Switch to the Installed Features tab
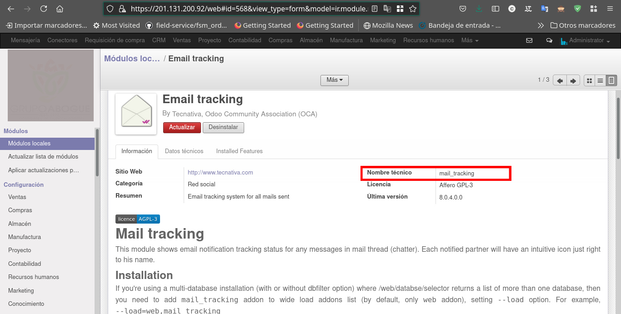The image size is (621, 314). point(240,151)
